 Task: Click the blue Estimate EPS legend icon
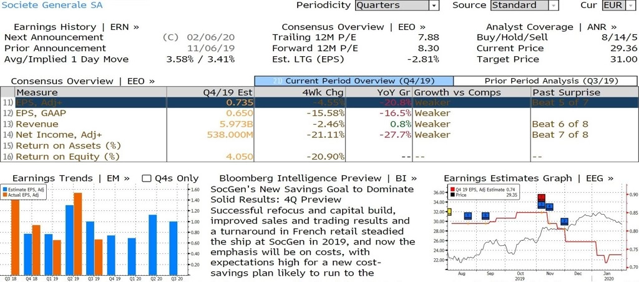pyautogui.click(x=5, y=190)
